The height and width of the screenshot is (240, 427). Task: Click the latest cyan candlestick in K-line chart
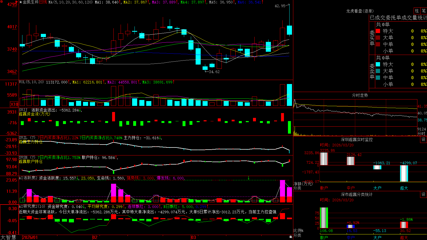(289, 30)
